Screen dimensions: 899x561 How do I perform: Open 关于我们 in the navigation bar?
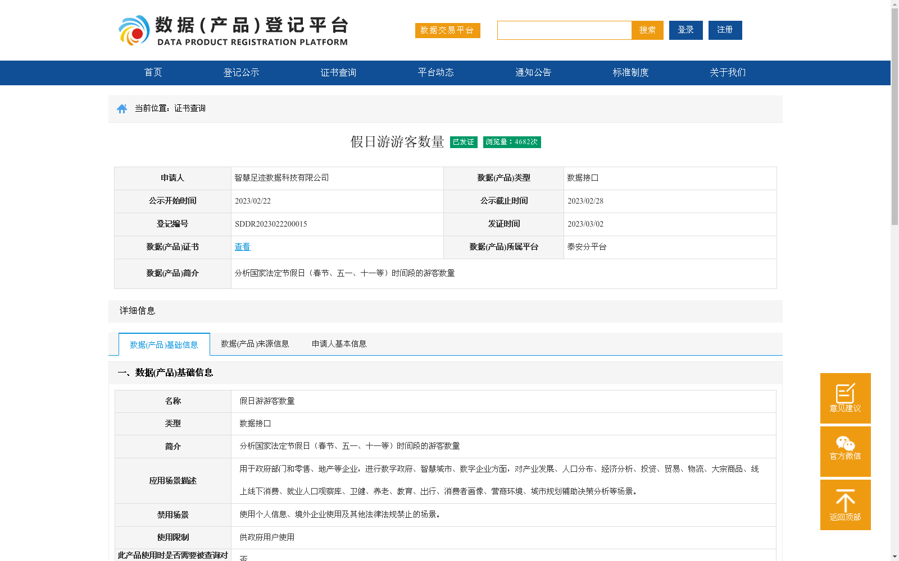tap(728, 72)
